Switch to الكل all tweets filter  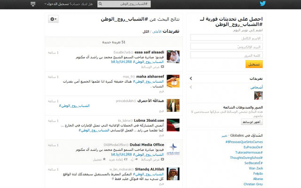tap(146, 31)
